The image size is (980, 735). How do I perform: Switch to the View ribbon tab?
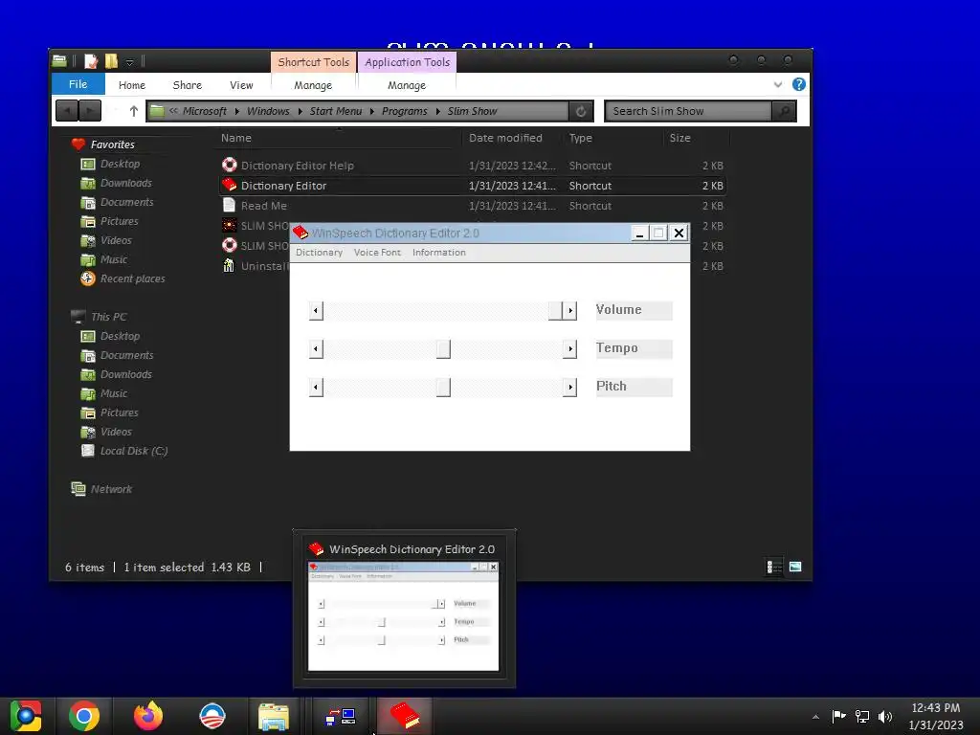(x=241, y=85)
